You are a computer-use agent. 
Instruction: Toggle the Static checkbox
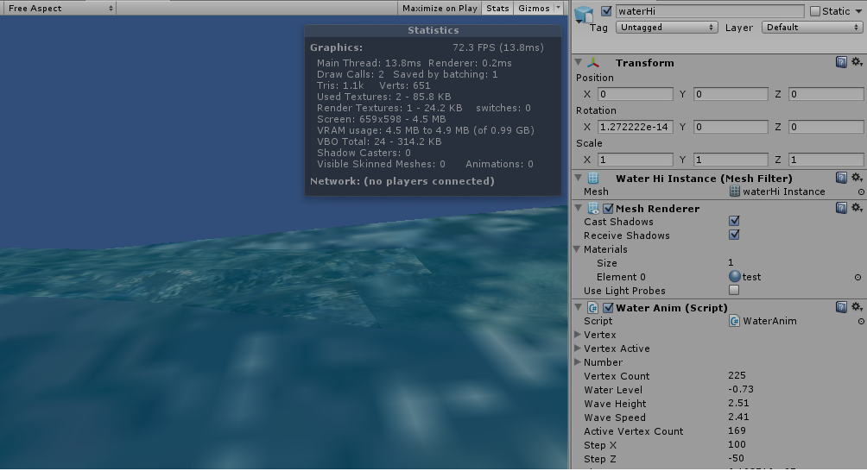click(814, 11)
